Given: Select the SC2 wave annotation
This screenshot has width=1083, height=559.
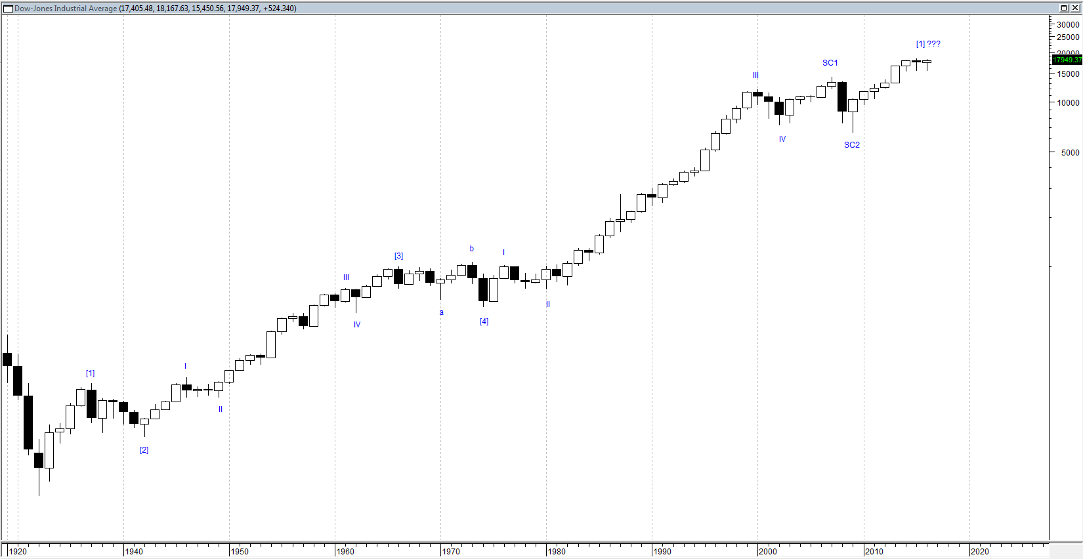Looking at the screenshot, I should 852,145.
